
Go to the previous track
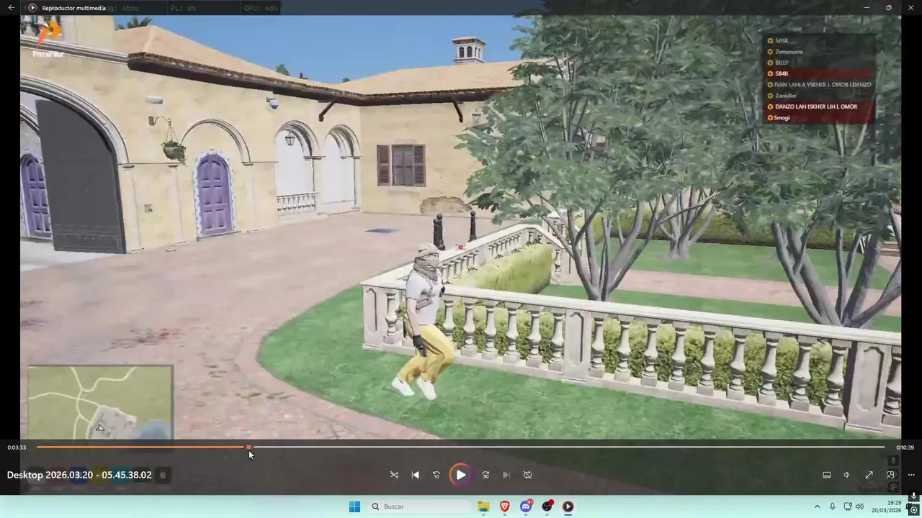(415, 475)
